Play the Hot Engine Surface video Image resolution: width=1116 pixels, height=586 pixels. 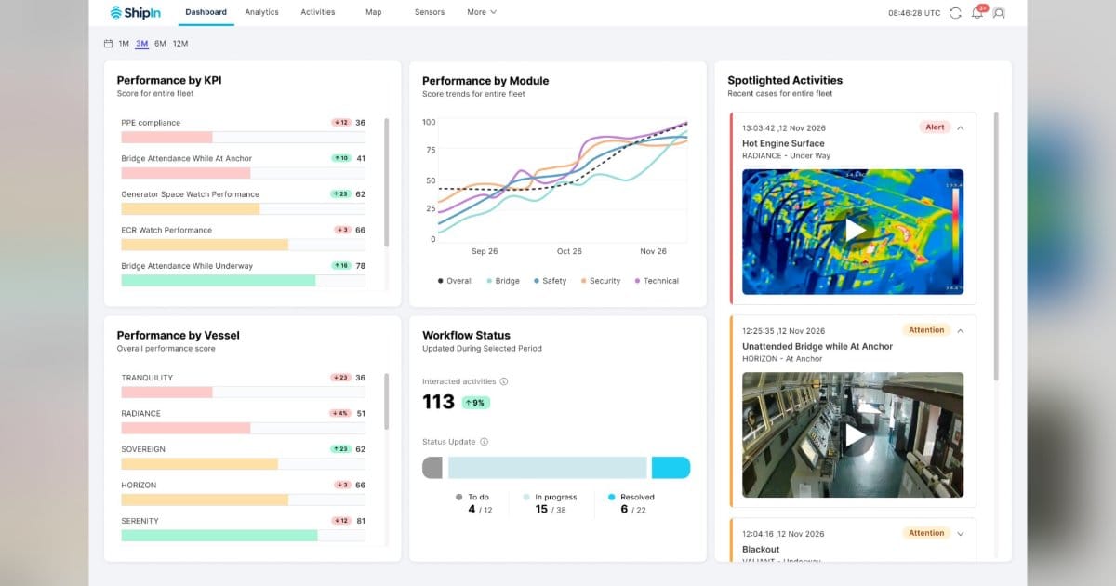coord(853,231)
